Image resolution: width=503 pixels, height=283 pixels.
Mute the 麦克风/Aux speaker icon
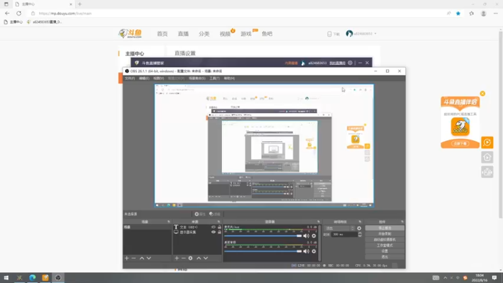click(x=306, y=236)
